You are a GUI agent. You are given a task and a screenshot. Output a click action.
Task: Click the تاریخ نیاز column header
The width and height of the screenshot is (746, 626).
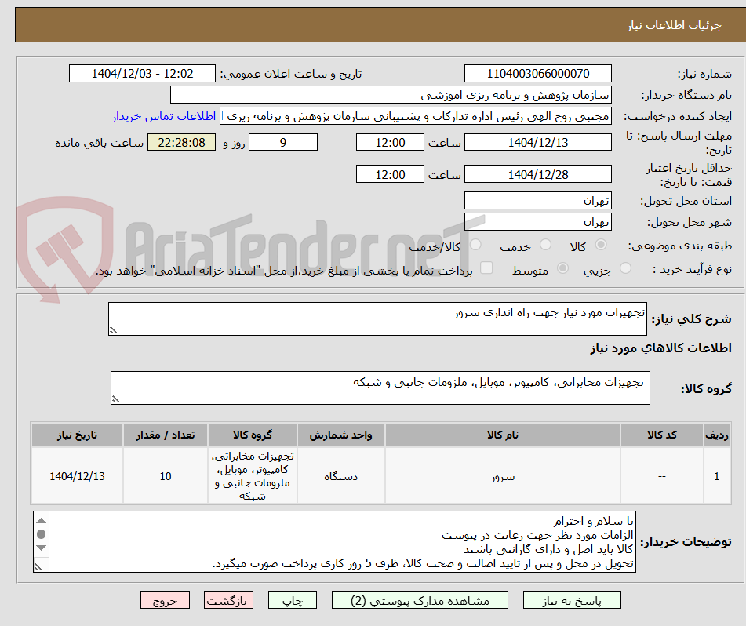click(78, 435)
